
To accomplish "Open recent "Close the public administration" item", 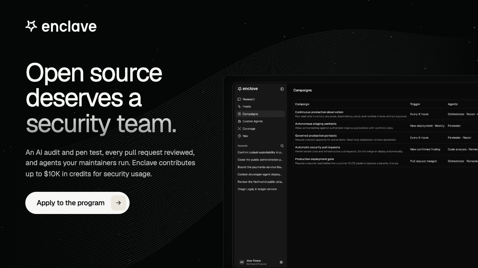I will point(260,160).
